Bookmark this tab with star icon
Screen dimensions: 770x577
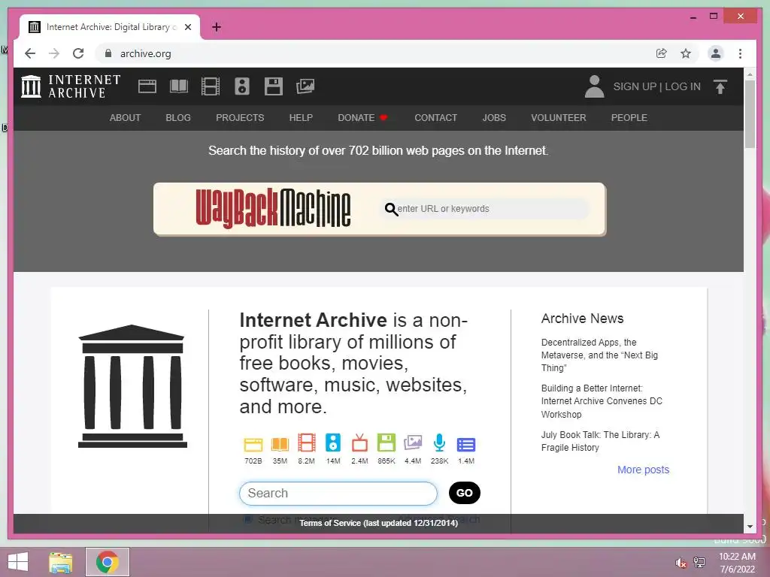pyautogui.click(x=686, y=53)
